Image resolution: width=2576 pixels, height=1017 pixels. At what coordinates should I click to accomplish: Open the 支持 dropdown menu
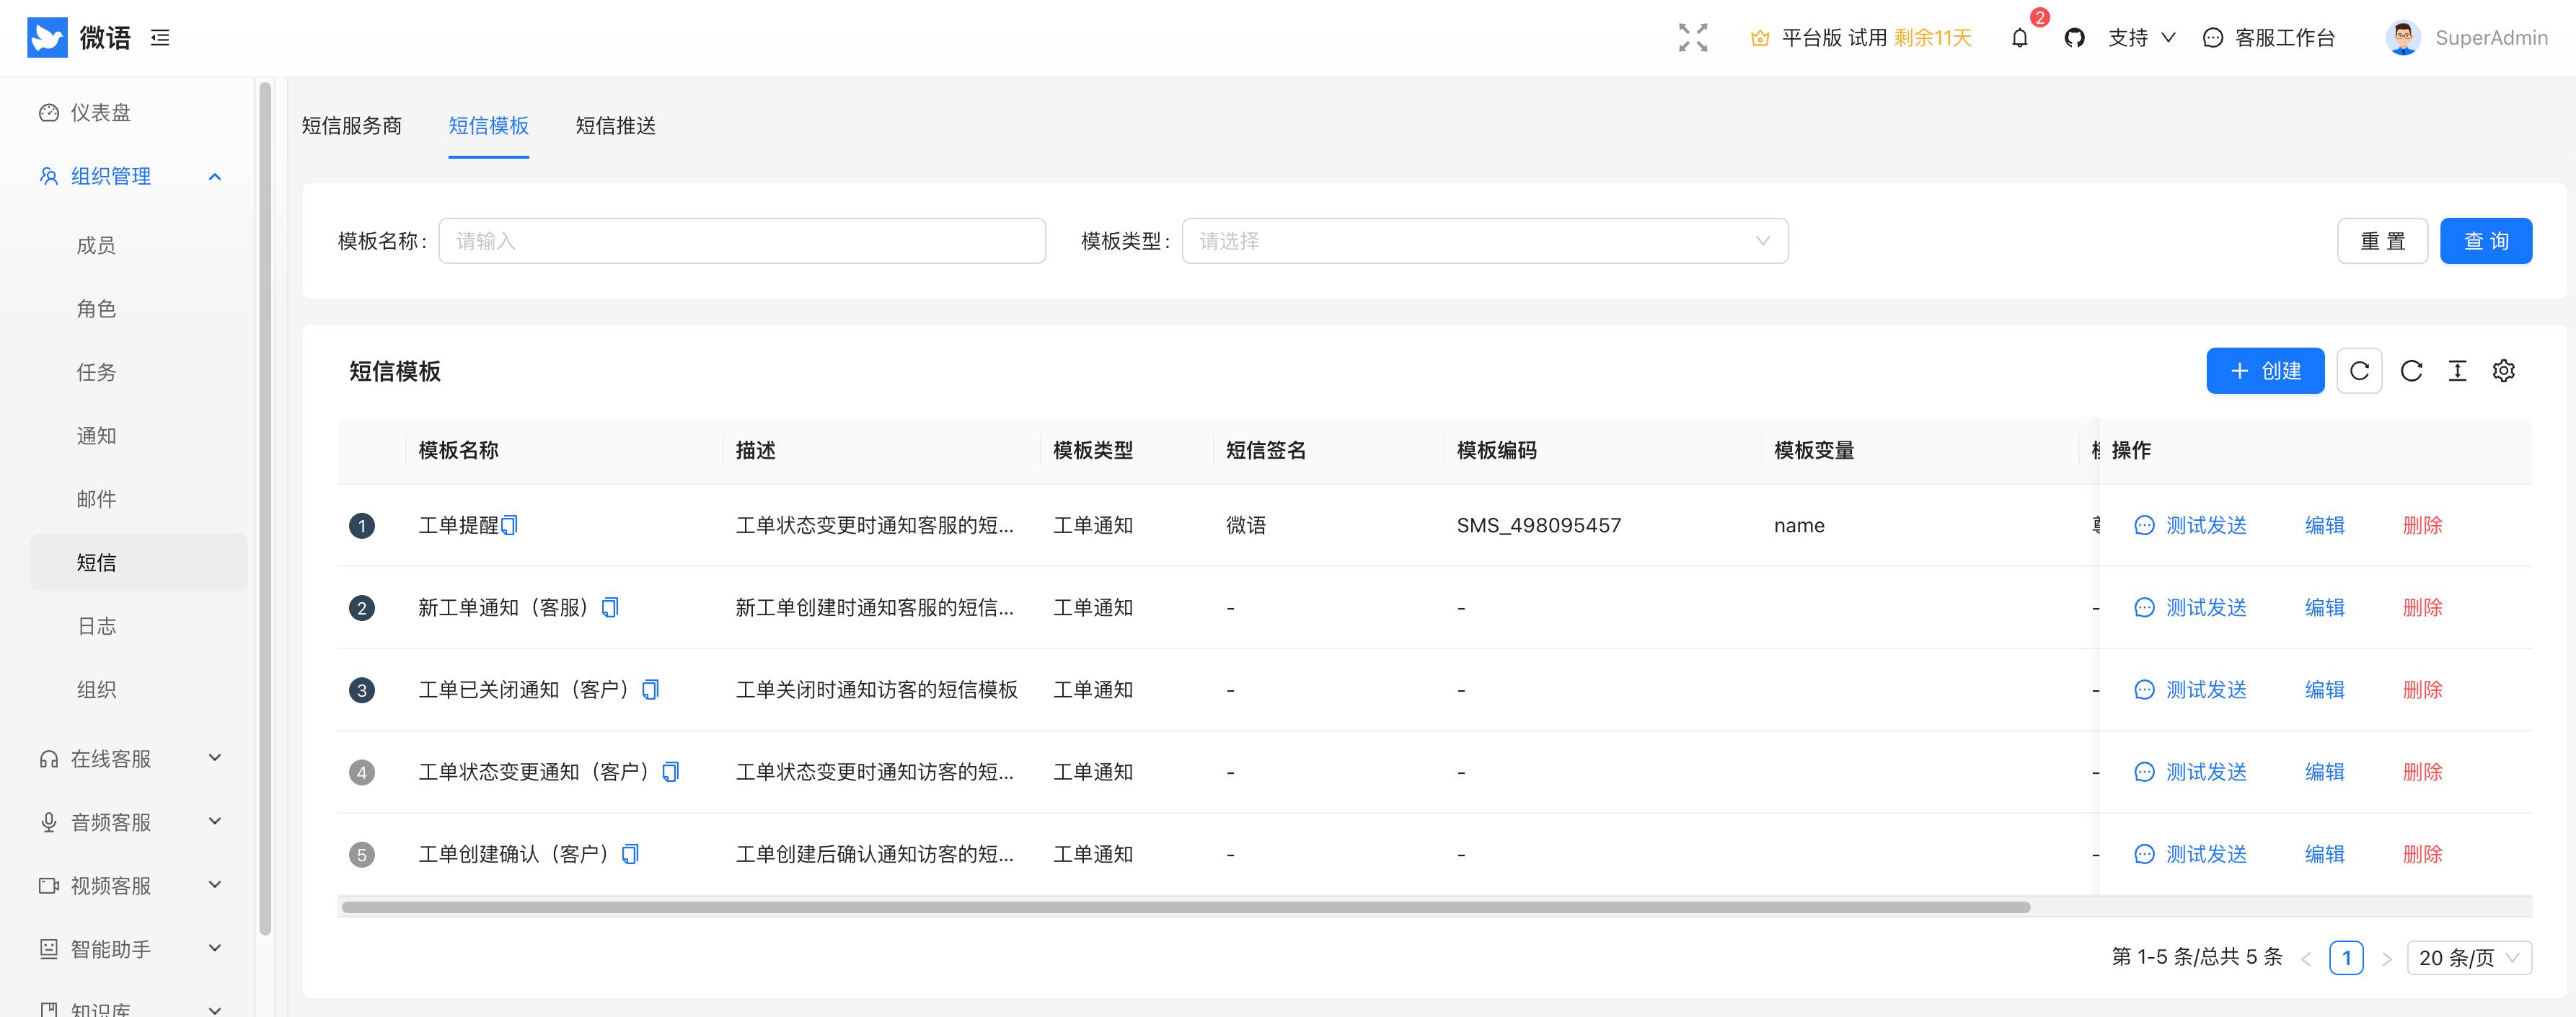tap(2141, 38)
